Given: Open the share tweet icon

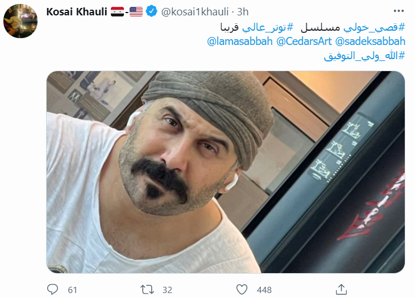Looking at the screenshot, I should click(x=341, y=289).
